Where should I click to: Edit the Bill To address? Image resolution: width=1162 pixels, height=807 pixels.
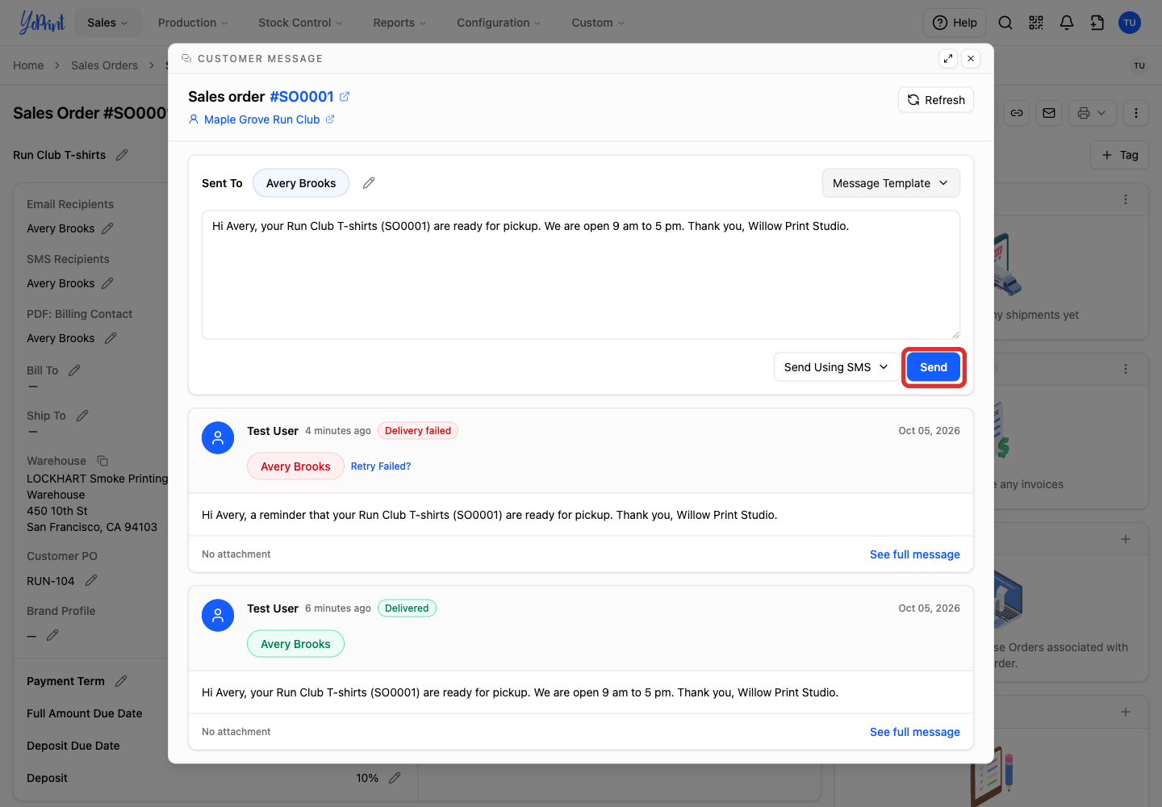74,370
